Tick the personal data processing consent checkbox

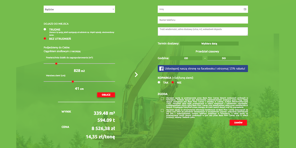click(x=162, y=99)
